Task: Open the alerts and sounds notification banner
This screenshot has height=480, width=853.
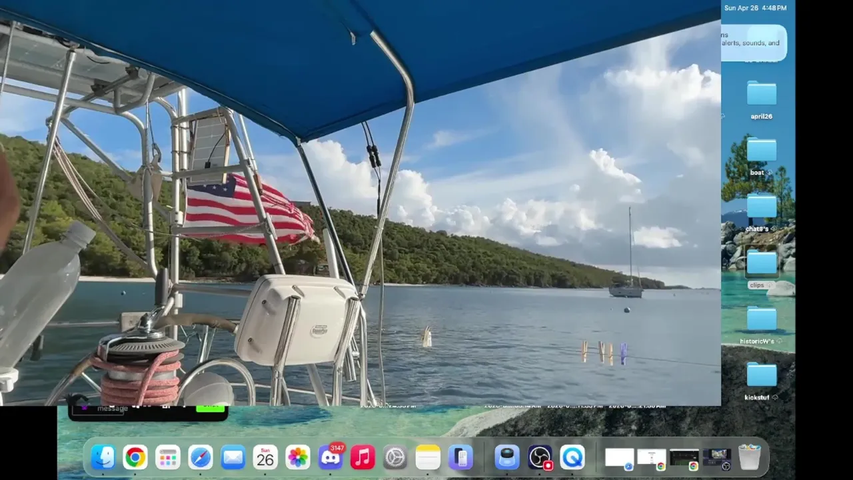Action: tap(754, 43)
